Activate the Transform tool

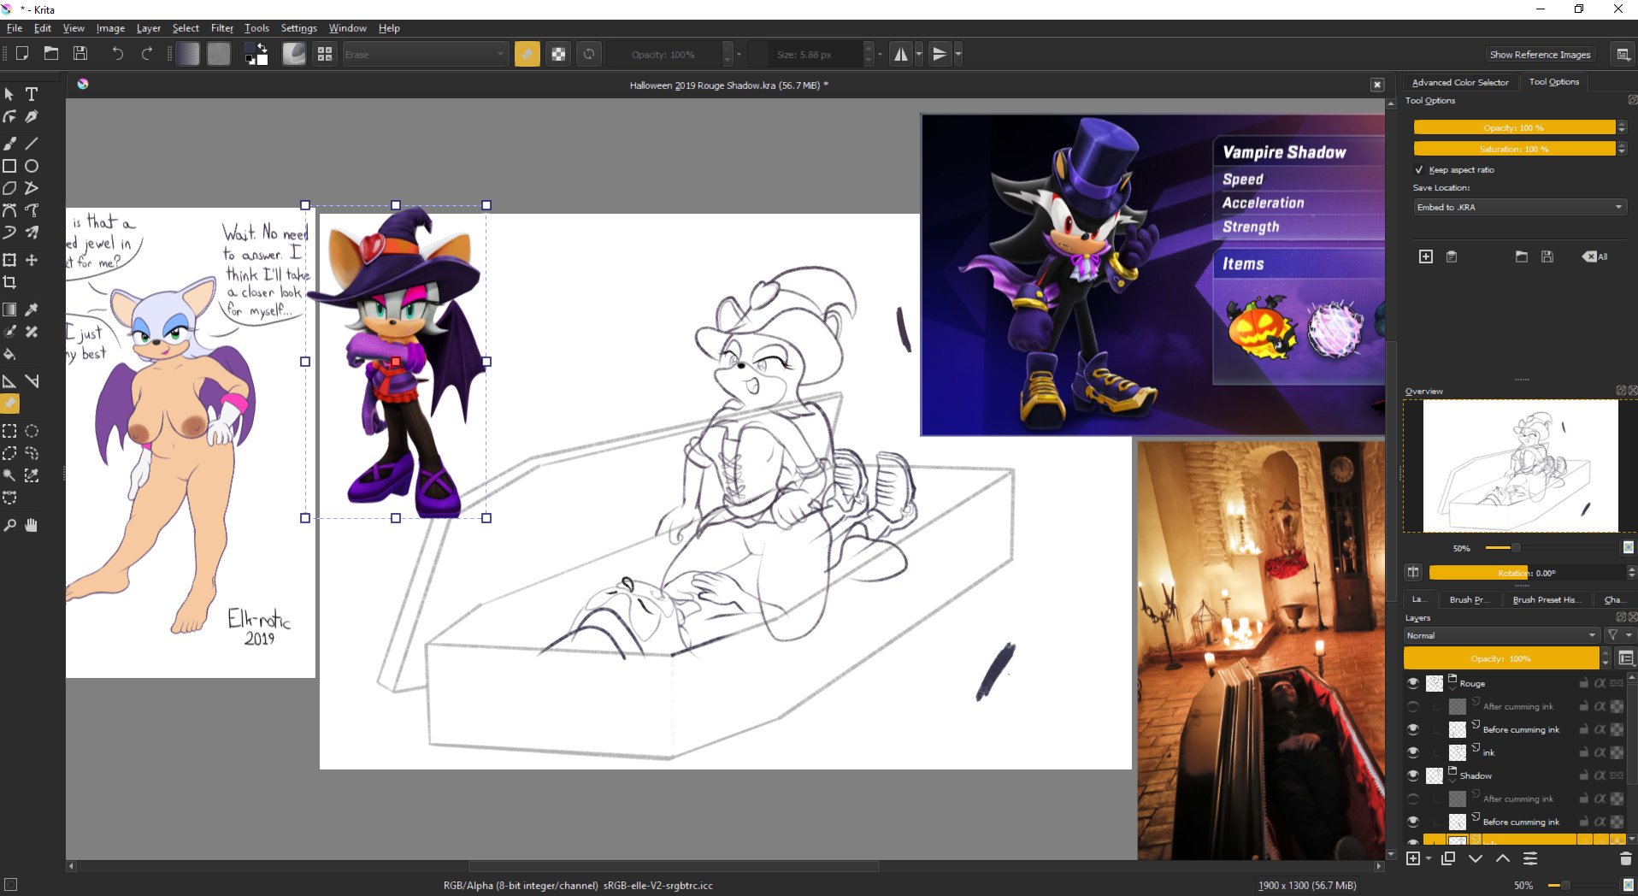click(9, 260)
